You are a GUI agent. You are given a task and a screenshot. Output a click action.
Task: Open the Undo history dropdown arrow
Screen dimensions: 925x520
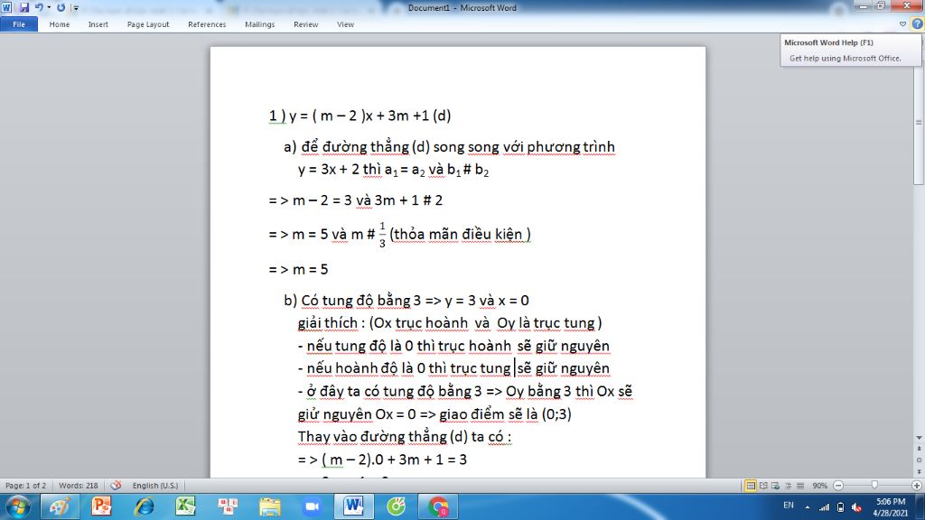click(49, 7)
